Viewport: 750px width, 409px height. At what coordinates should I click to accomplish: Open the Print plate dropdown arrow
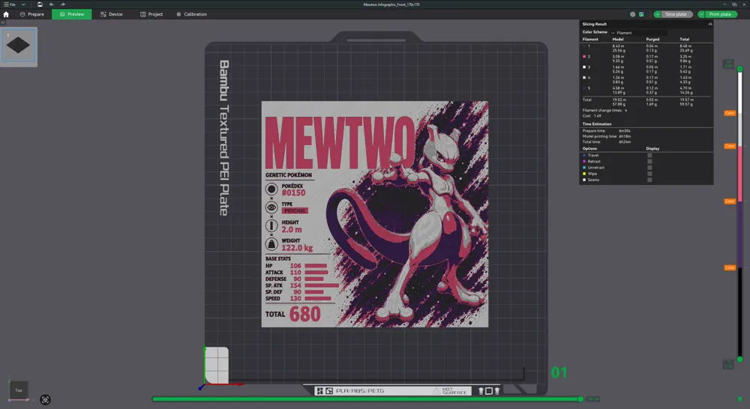point(701,14)
